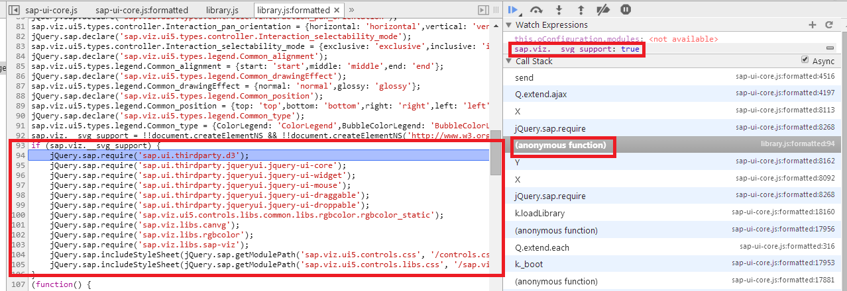847x291 pixels.
Task: Show more open file tabs
Action: [351, 10]
